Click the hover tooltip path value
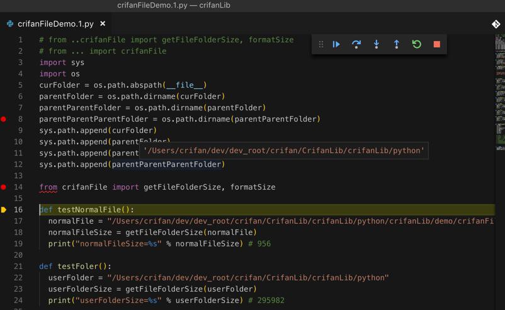505x310 pixels. 284,151
